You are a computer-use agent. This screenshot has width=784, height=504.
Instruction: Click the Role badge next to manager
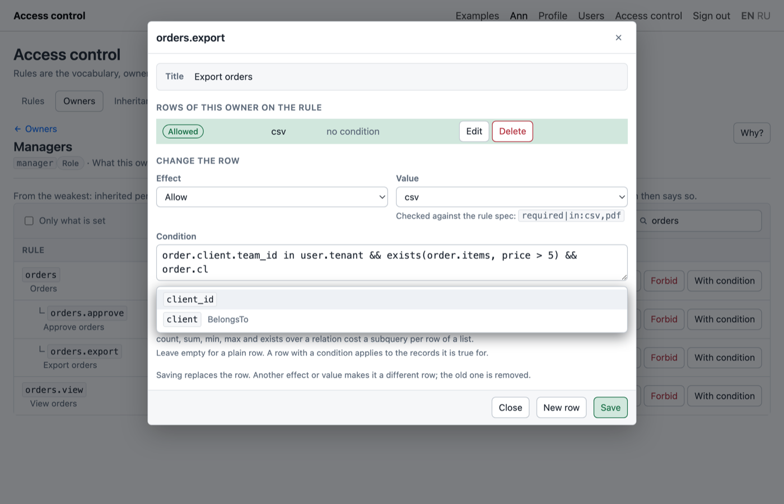point(71,163)
